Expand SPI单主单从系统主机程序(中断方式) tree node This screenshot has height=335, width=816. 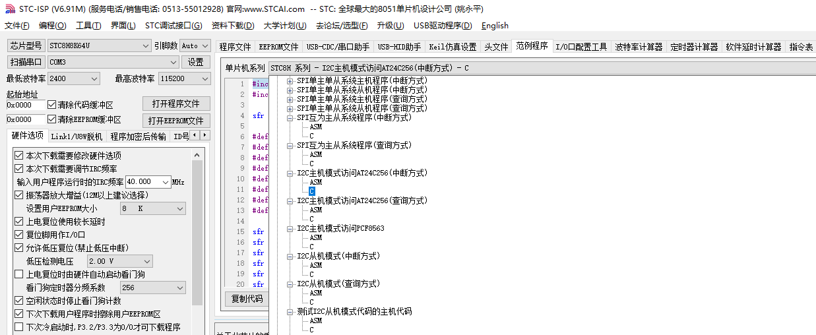point(290,80)
